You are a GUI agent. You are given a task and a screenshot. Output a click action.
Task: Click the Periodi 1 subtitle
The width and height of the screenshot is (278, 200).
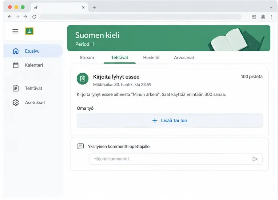click(x=84, y=44)
